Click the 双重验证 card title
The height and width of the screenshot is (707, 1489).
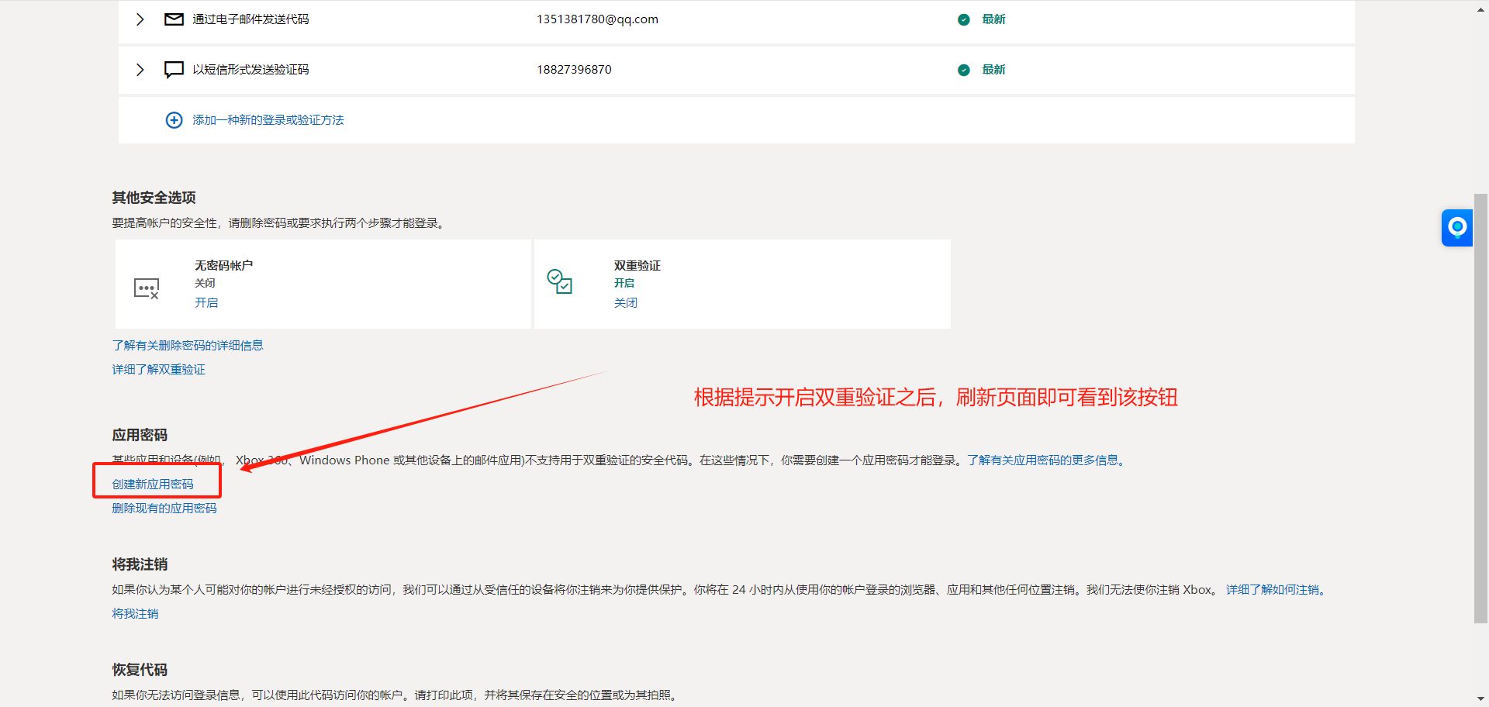[x=637, y=265]
